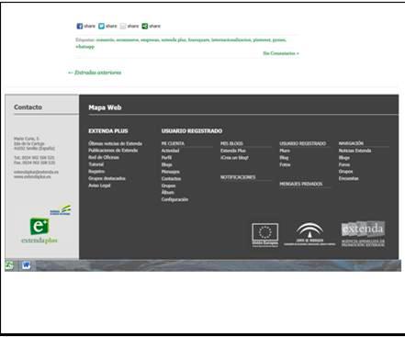
Task: Open the Sin Comentarios link
Action: (x=281, y=53)
